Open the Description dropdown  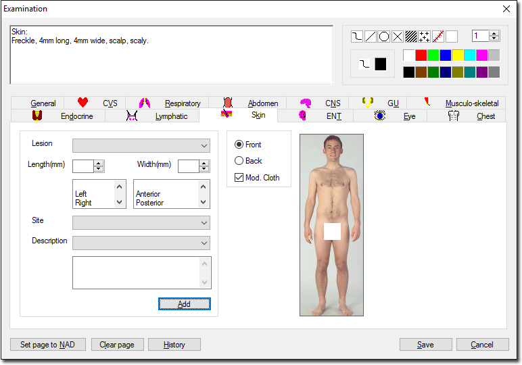(x=141, y=243)
